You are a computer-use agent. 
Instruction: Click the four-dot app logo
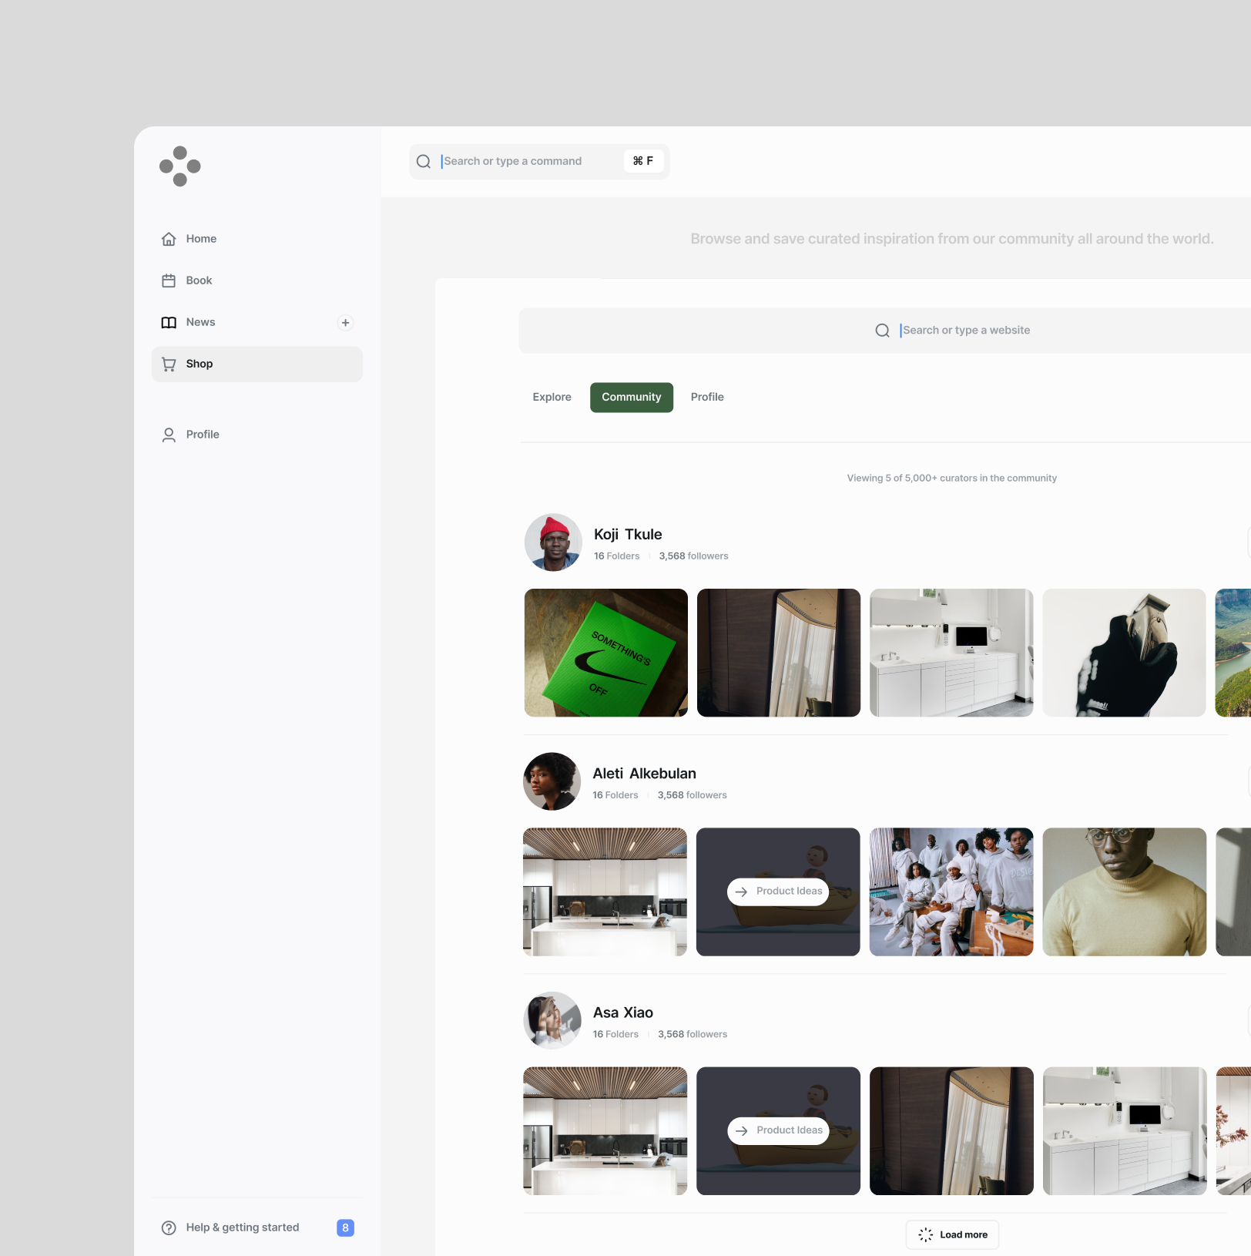click(x=180, y=166)
